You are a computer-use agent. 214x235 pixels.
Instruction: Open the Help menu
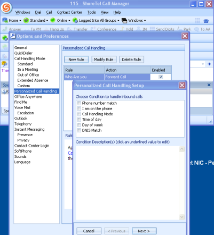pos(117,12)
